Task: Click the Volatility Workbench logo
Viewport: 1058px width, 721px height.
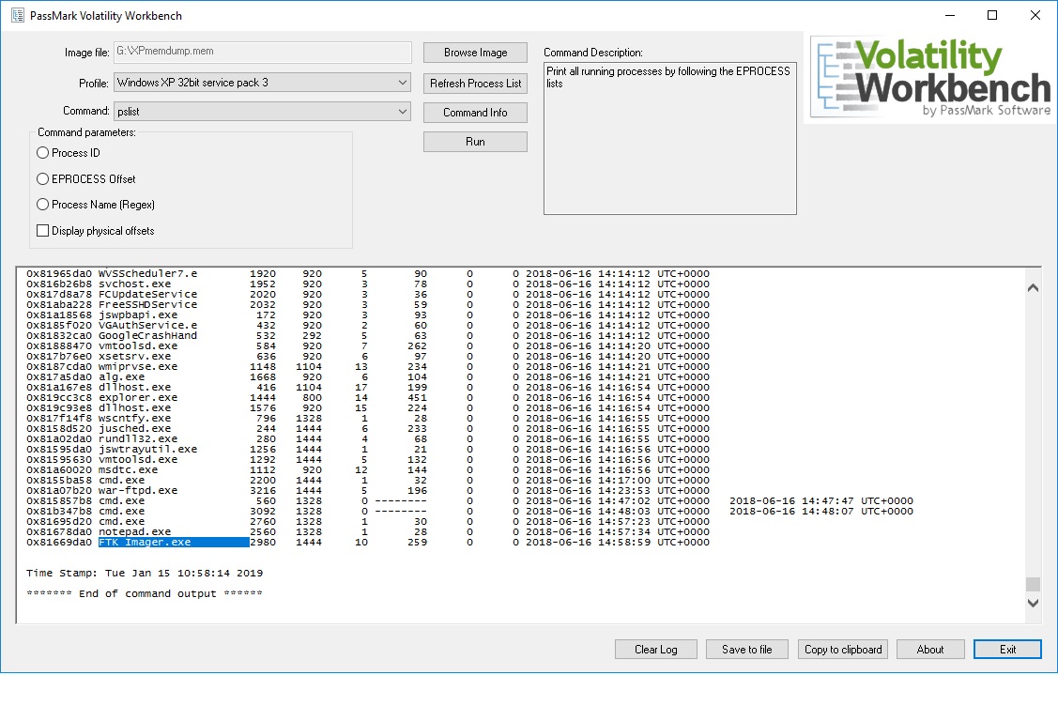Action: 929,77
